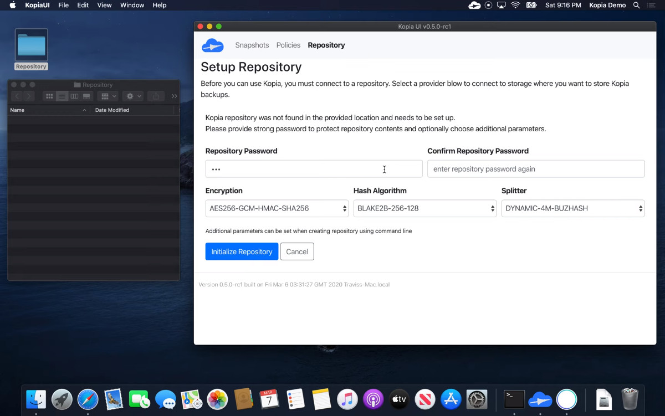Image resolution: width=665 pixels, height=416 pixels.
Task: Open the Edit menu
Action: pos(83,5)
